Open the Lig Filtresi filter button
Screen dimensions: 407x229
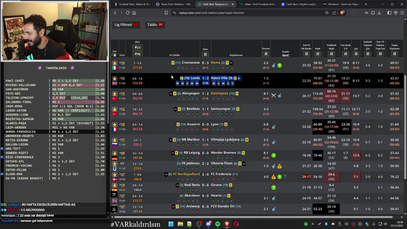pyautogui.click(x=127, y=24)
